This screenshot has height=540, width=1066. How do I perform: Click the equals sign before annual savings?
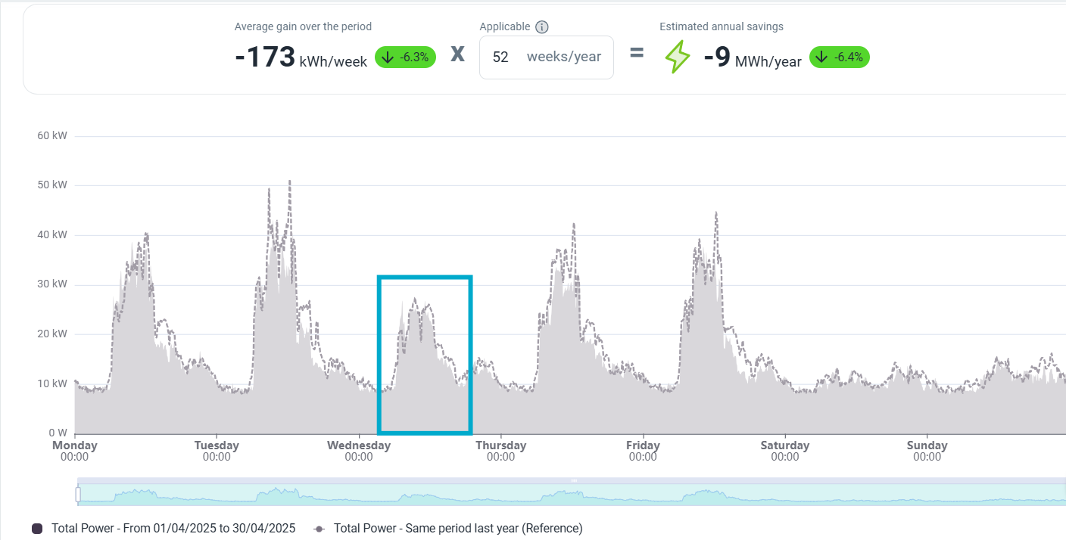click(x=636, y=54)
